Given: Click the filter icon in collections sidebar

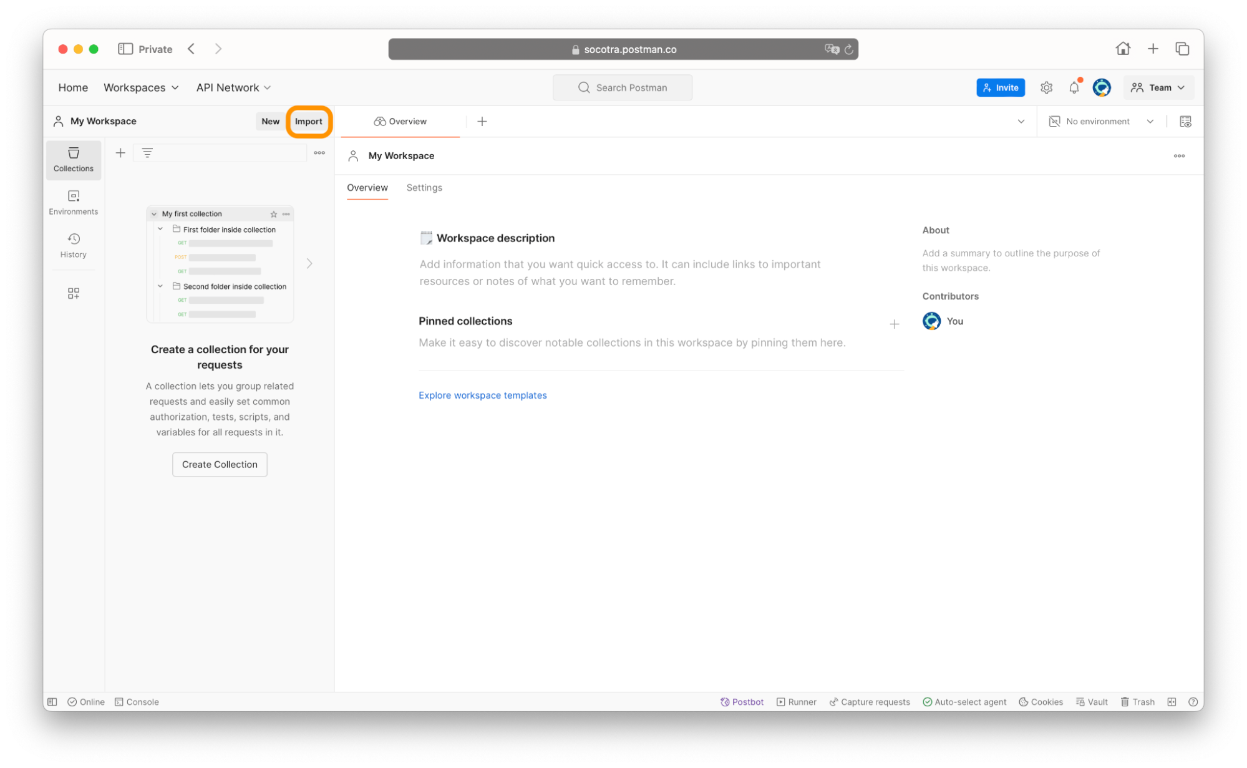Looking at the screenshot, I should click(148, 152).
